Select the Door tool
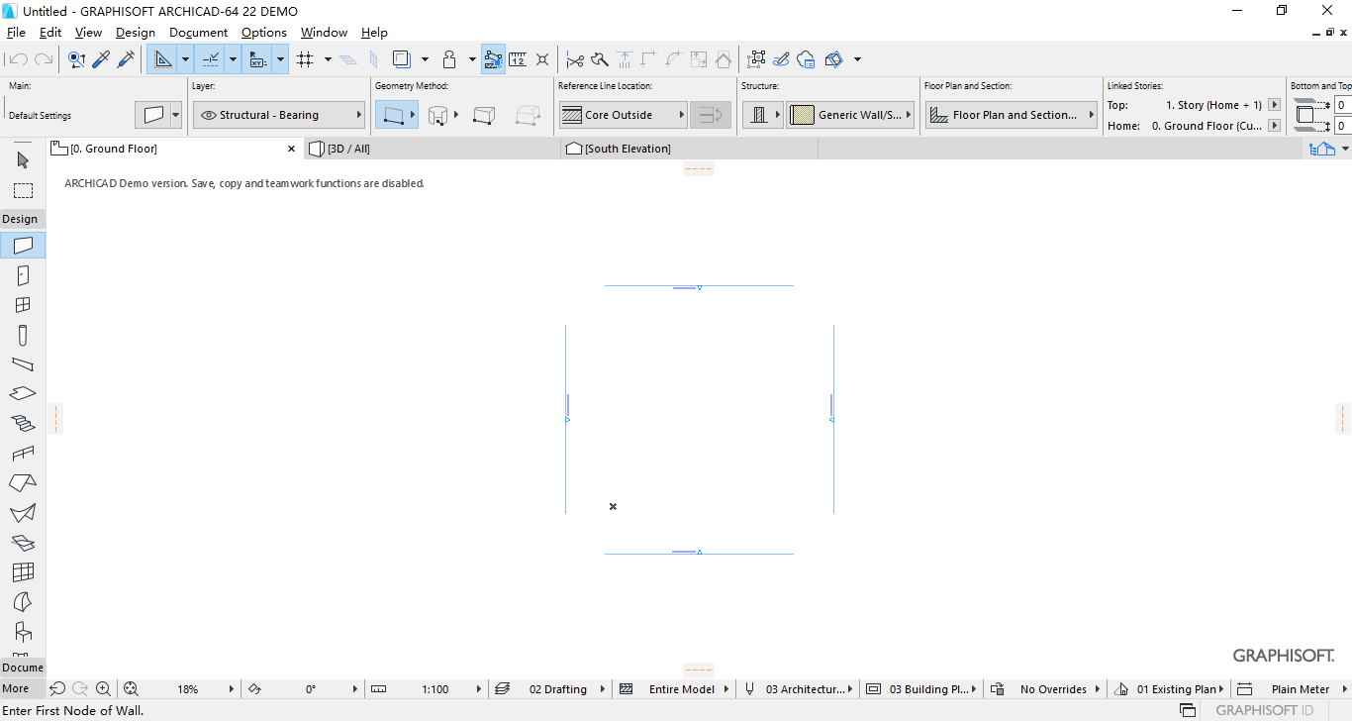 (23, 275)
